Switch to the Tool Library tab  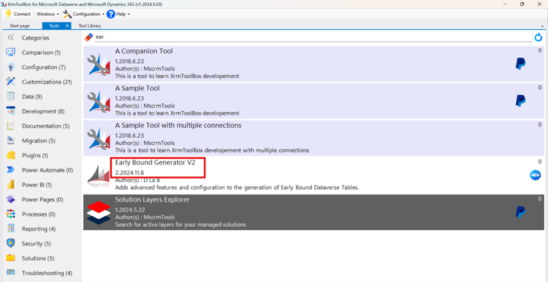[90, 26]
